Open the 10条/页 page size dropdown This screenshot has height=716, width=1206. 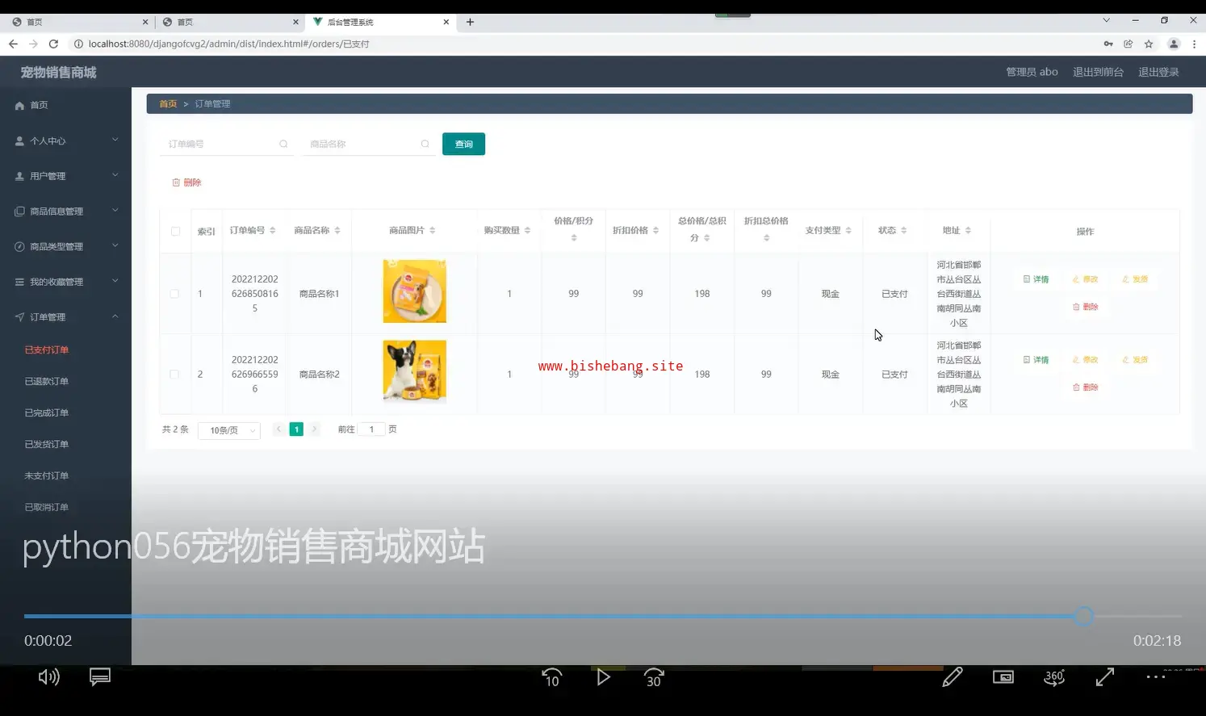(x=229, y=430)
